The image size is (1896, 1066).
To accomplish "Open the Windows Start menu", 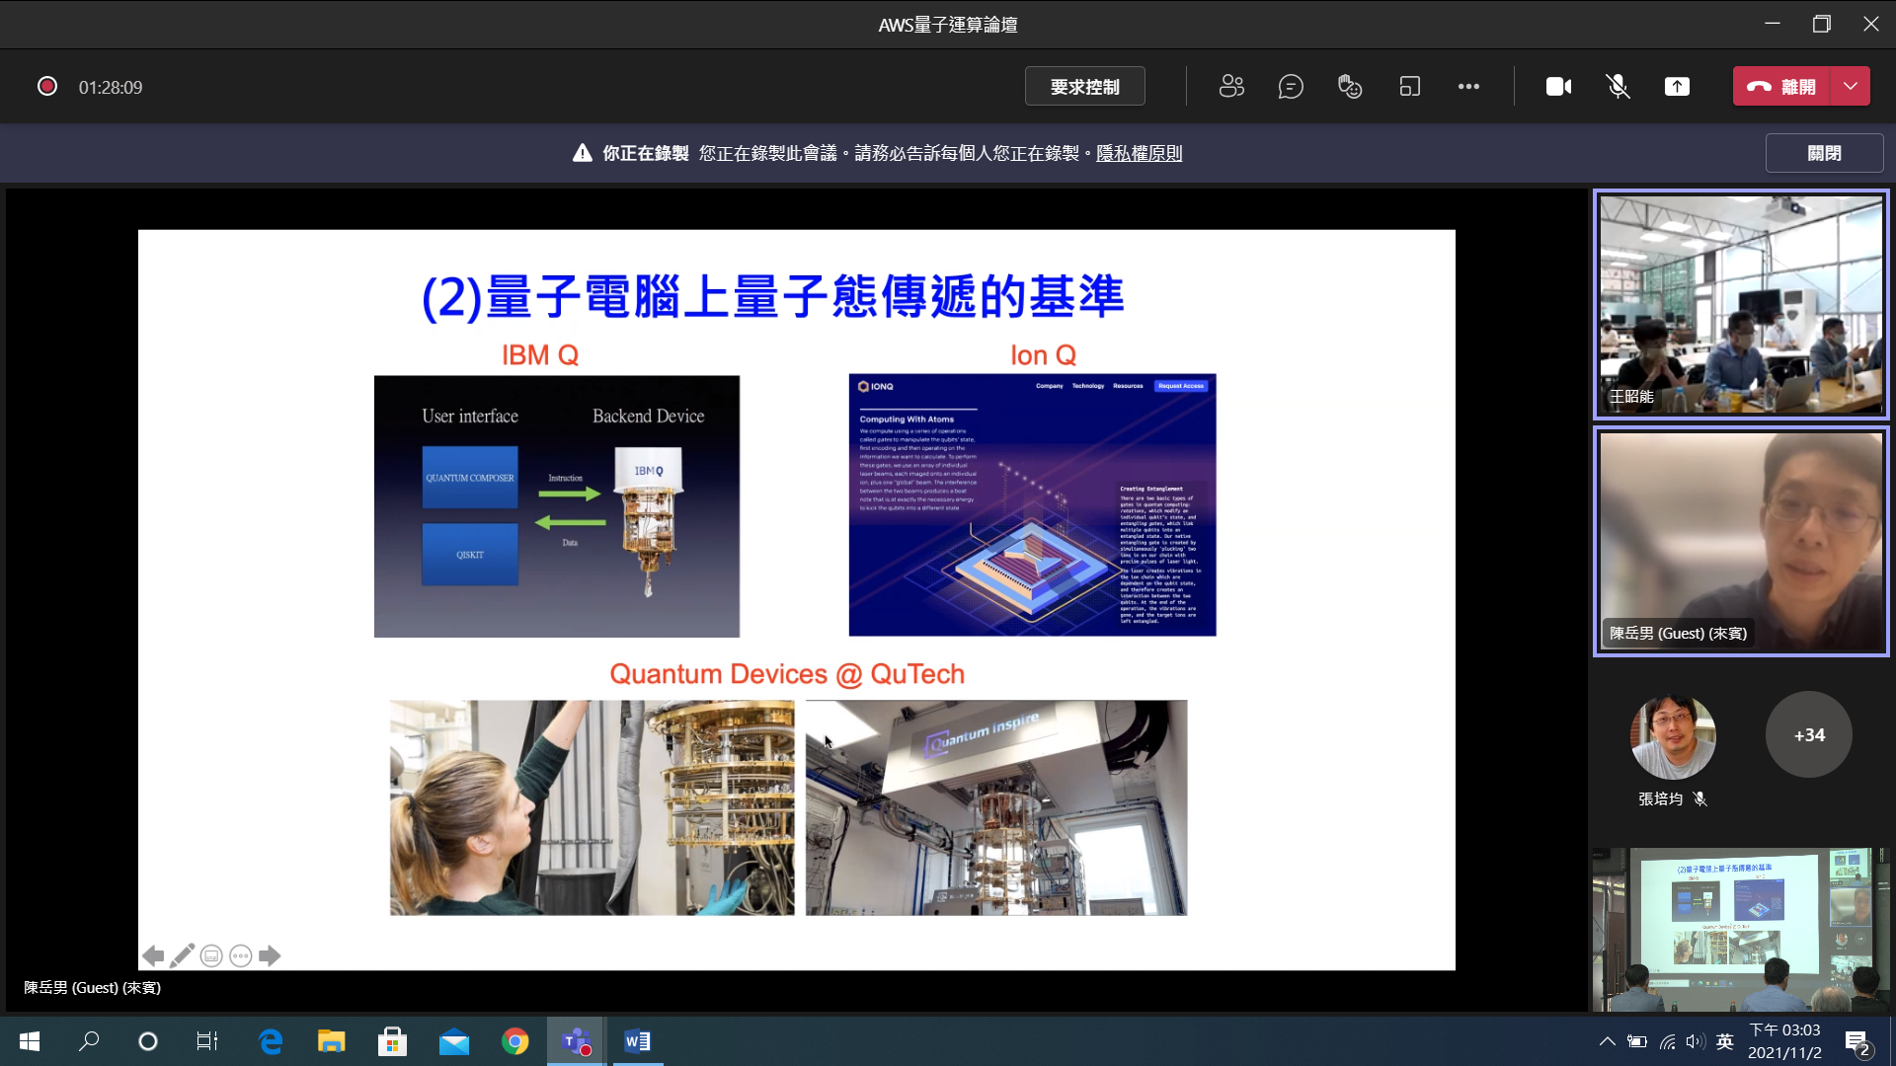I will click(30, 1041).
